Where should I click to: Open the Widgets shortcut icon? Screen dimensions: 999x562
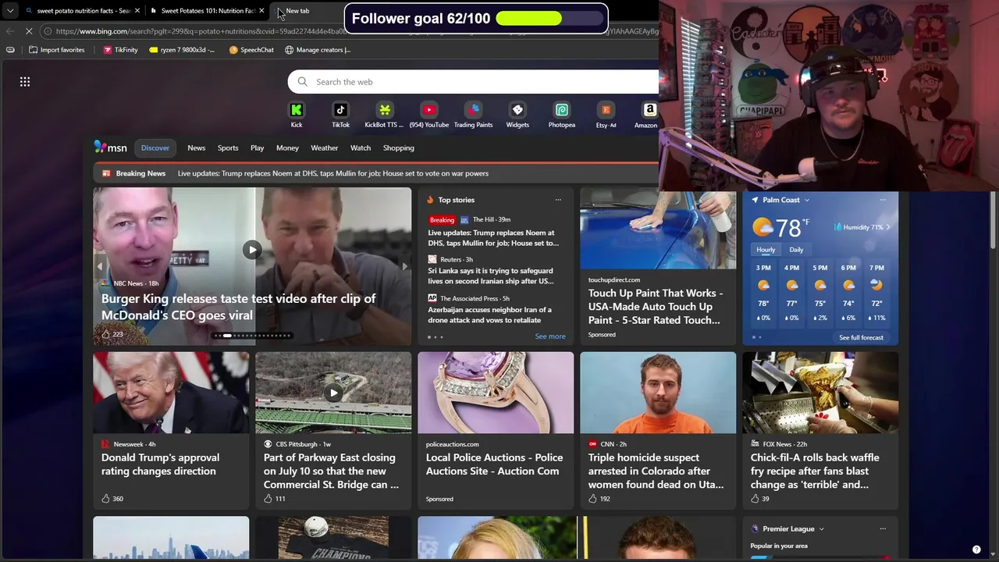tap(517, 110)
